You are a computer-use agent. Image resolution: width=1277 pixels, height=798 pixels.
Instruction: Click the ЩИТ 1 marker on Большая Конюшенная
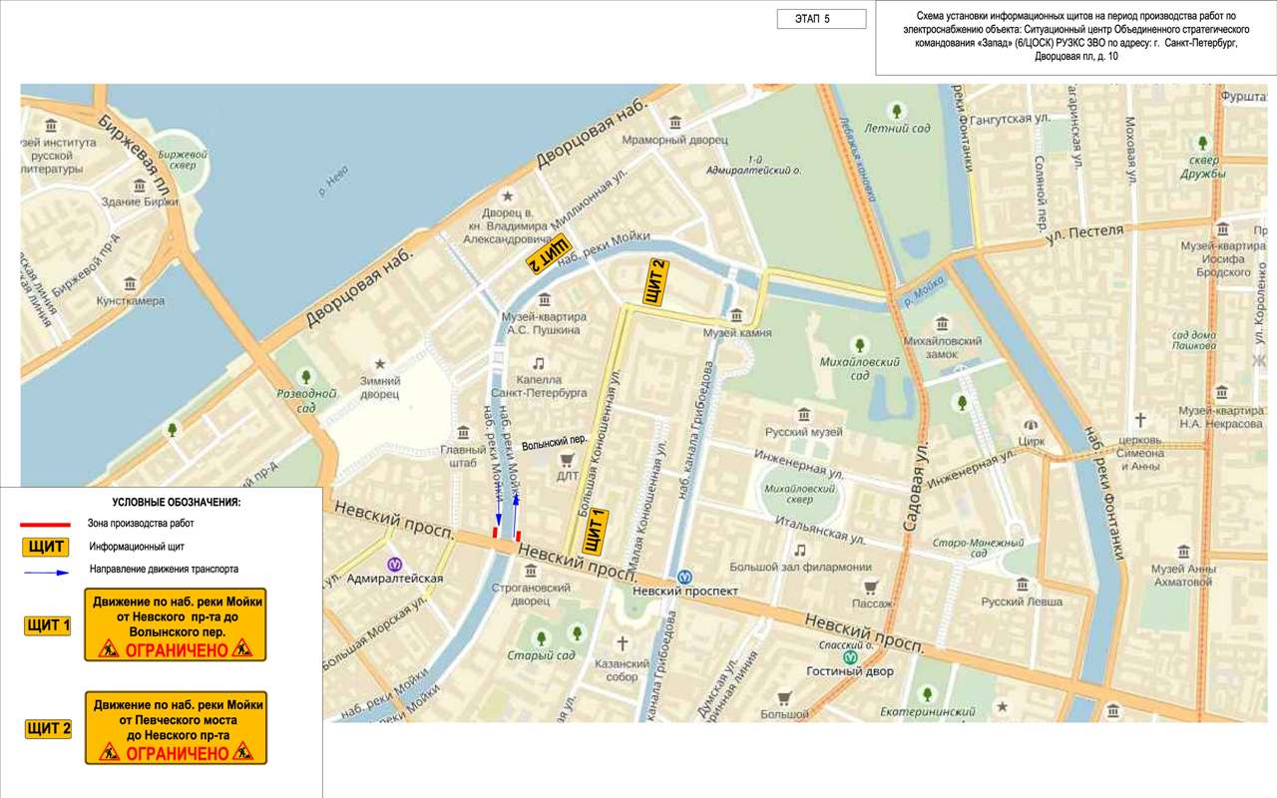(x=594, y=532)
